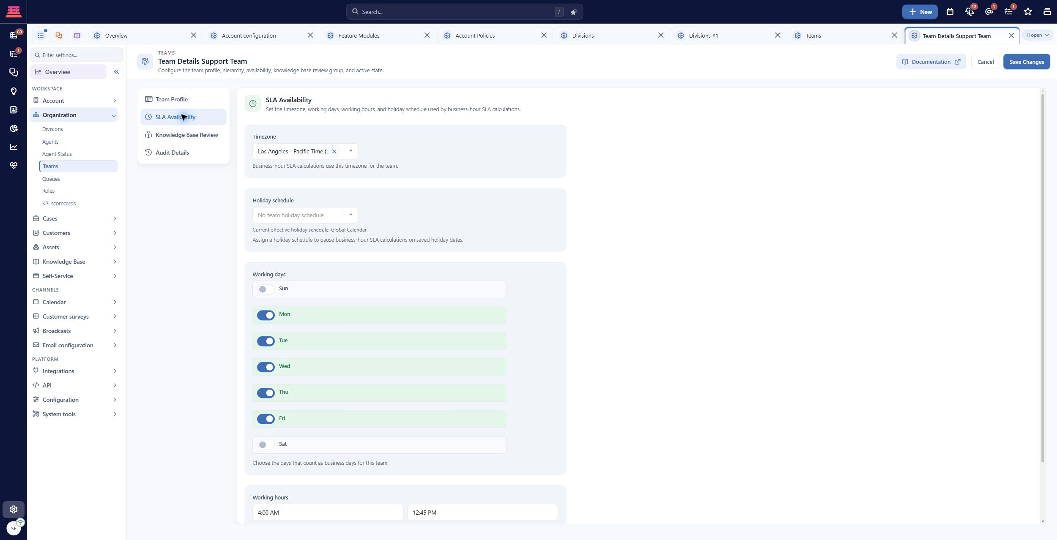Viewport: 1057px width, 540px height.
Task: Open pie chart reports icon in left rail
Action: click(x=14, y=128)
